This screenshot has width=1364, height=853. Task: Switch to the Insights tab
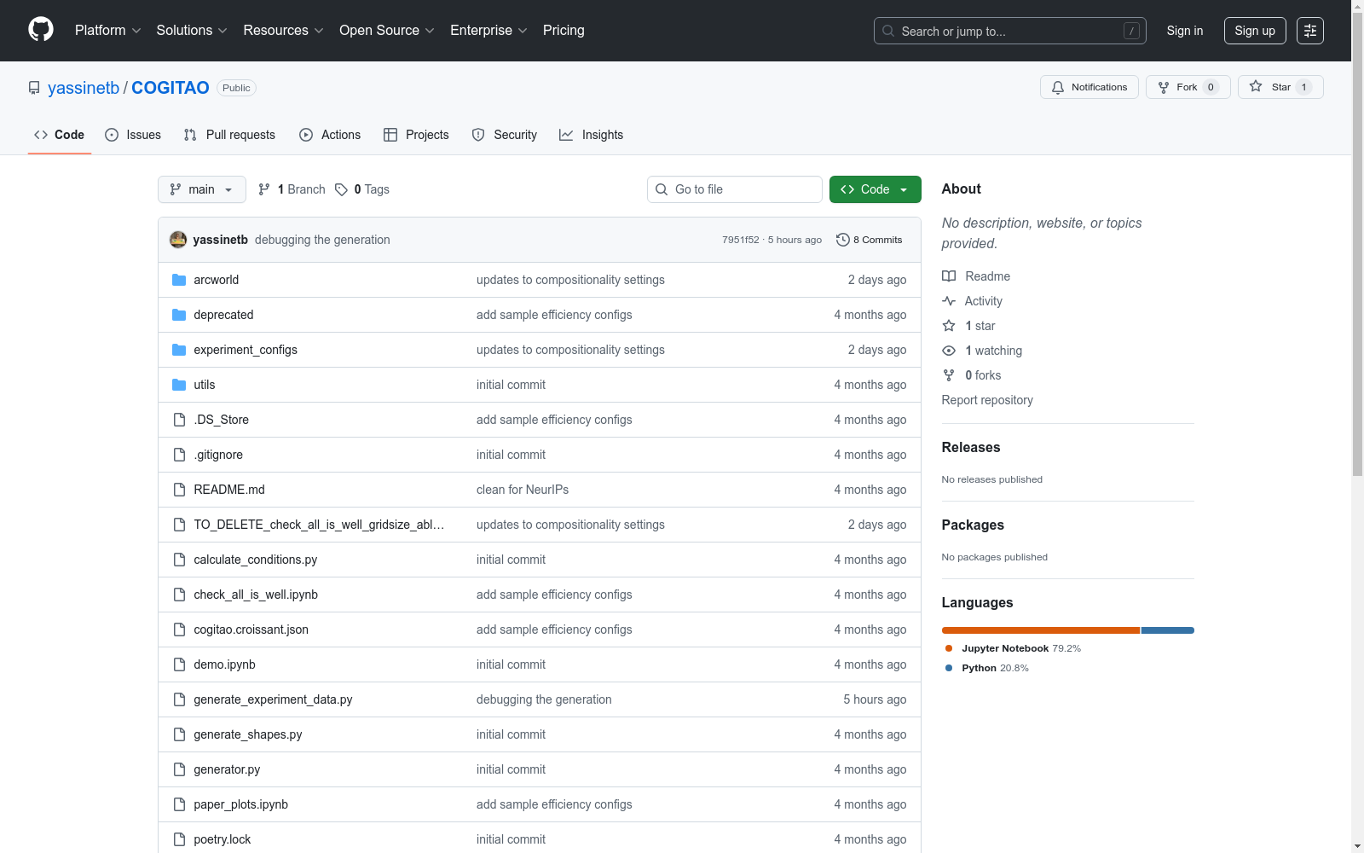(591, 135)
